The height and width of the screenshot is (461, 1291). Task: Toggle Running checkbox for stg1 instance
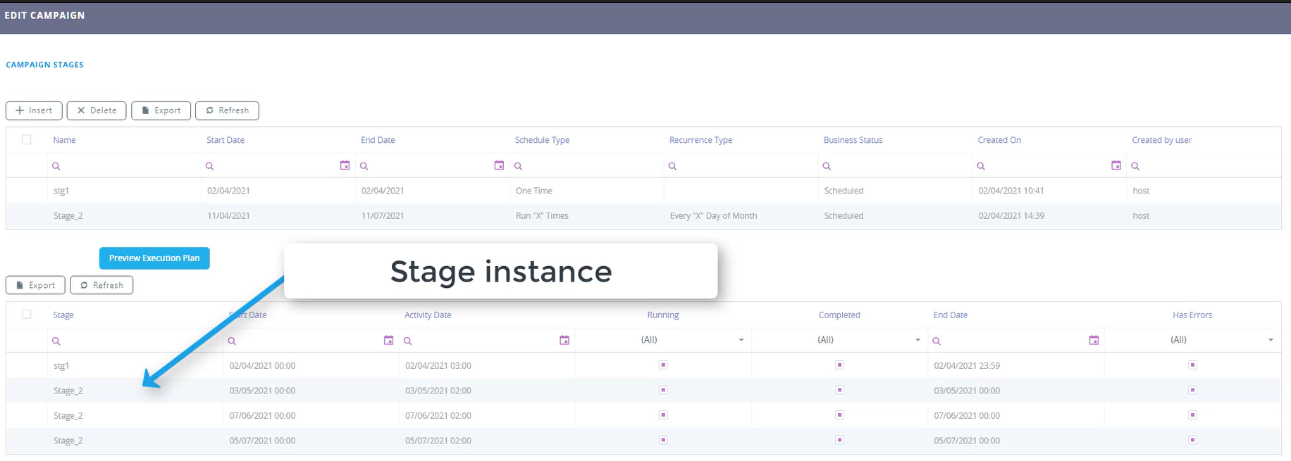663,365
